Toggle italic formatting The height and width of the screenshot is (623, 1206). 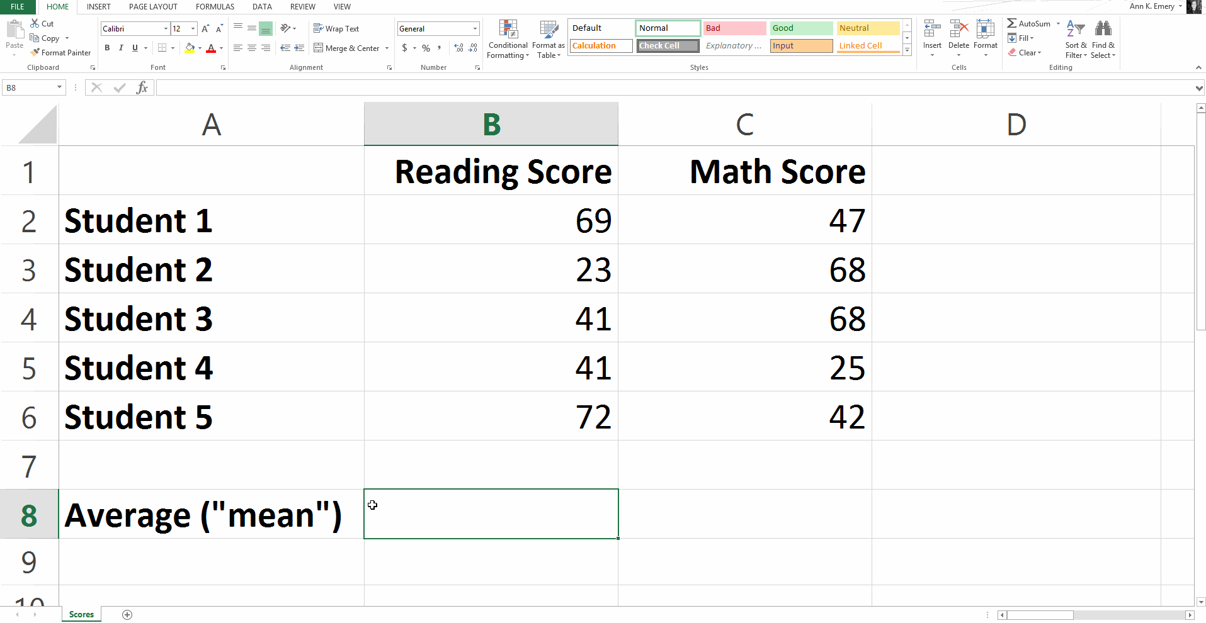point(121,48)
